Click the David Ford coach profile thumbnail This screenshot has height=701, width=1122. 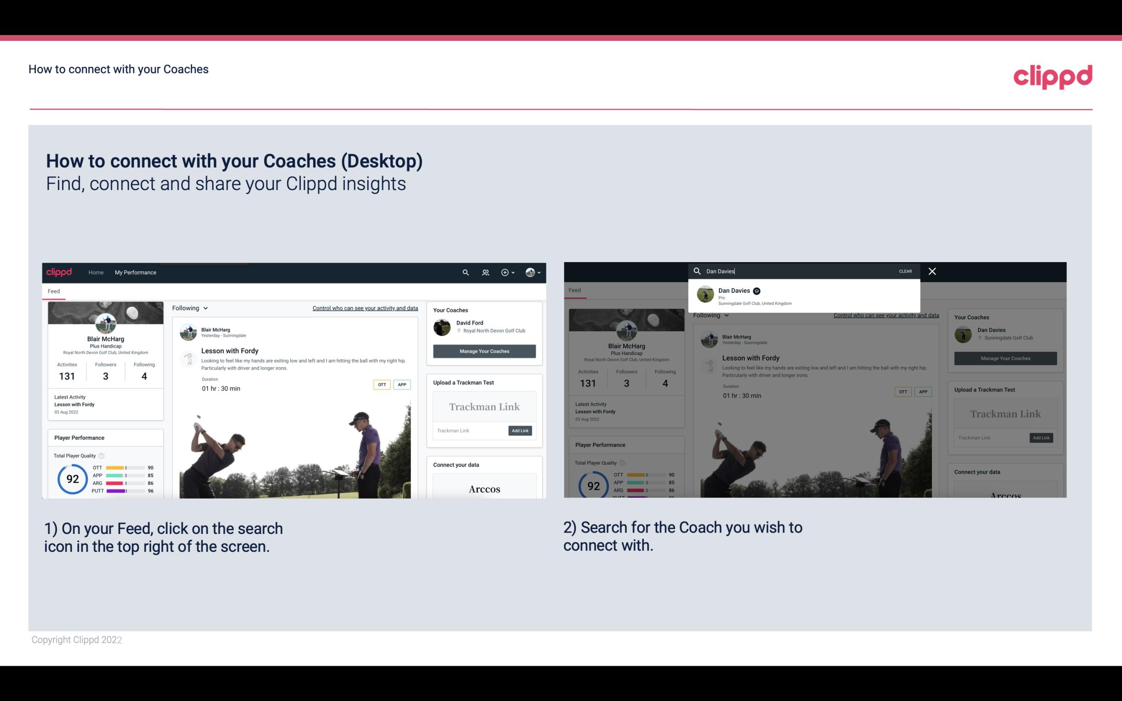tap(443, 326)
